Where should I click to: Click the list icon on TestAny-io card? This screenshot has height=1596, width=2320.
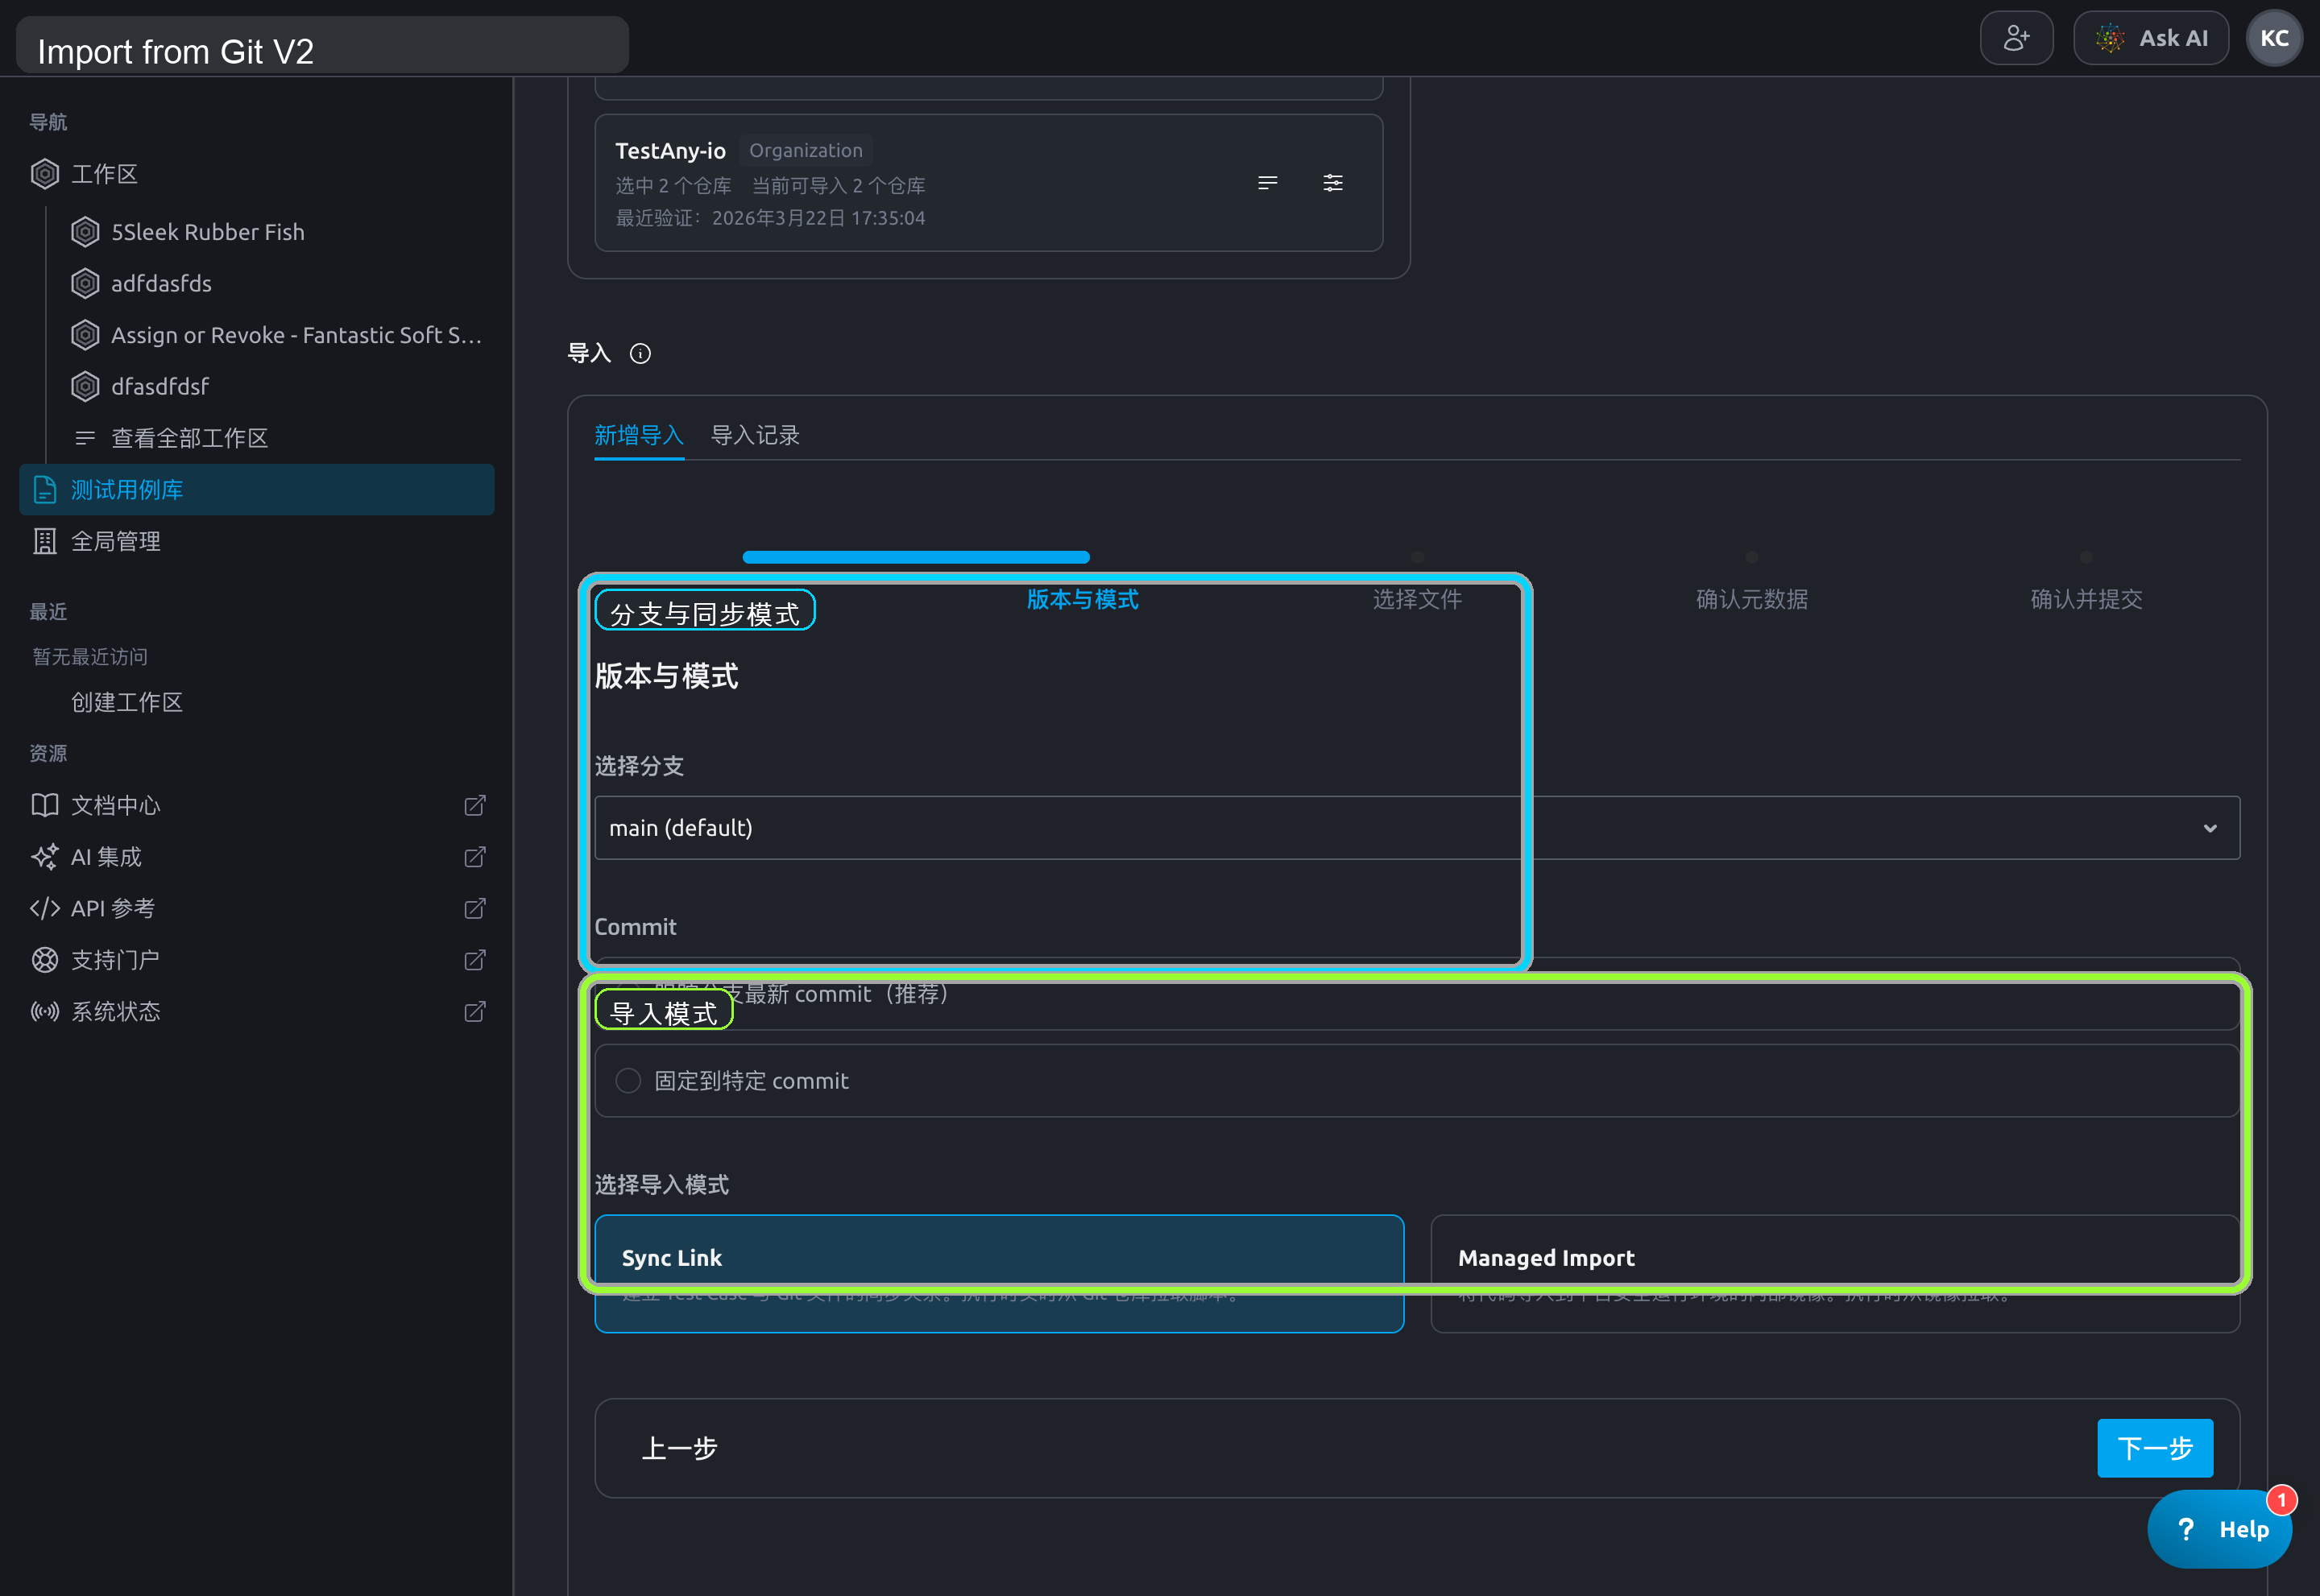point(1268,183)
